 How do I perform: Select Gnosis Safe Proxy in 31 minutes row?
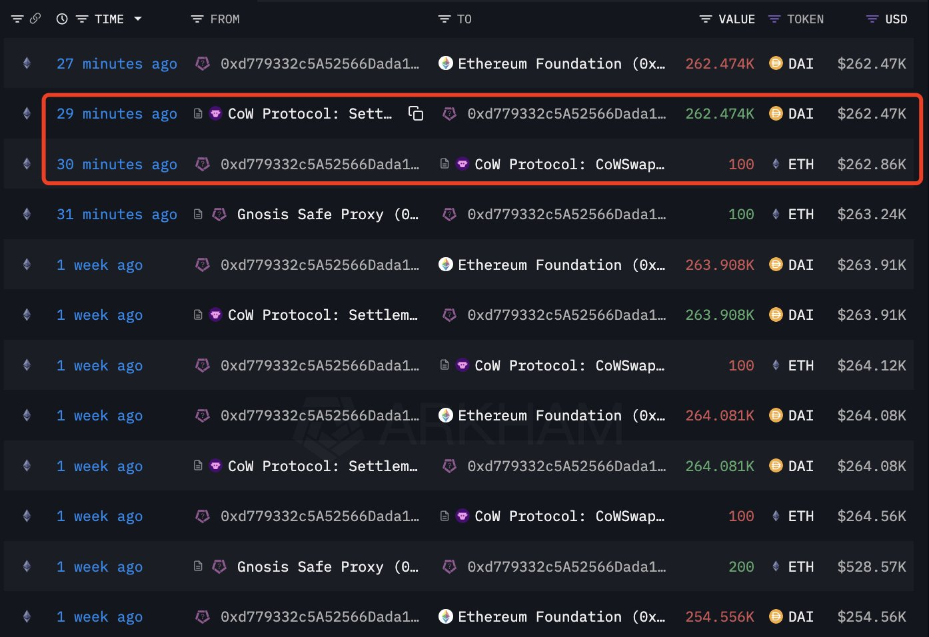click(327, 215)
